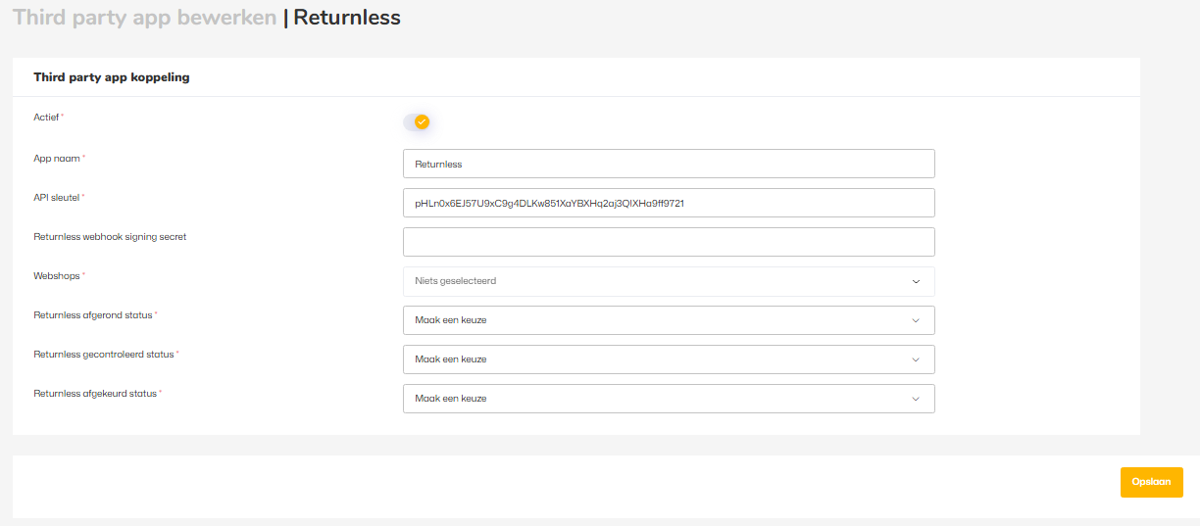Focus the Returnless webhook signing secret field

click(x=668, y=242)
